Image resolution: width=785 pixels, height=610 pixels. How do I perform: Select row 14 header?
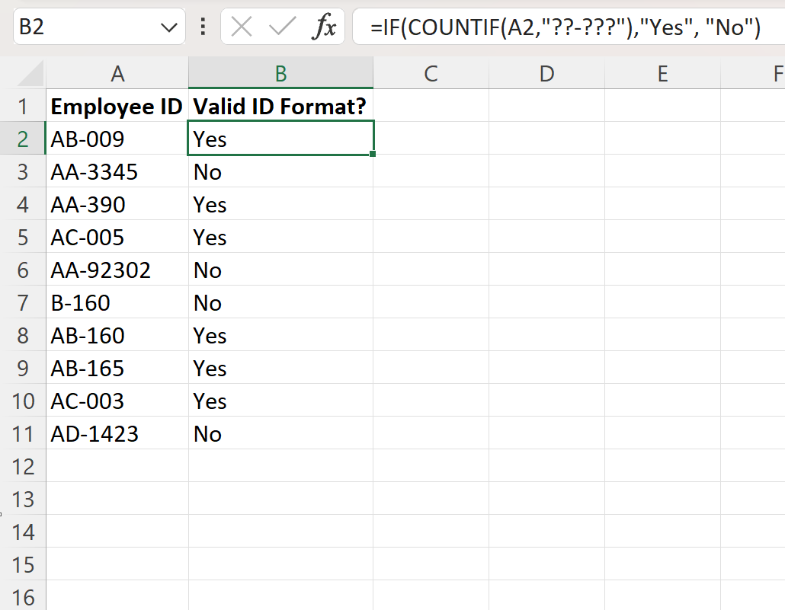pyautogui.click(x=23, y=532)
